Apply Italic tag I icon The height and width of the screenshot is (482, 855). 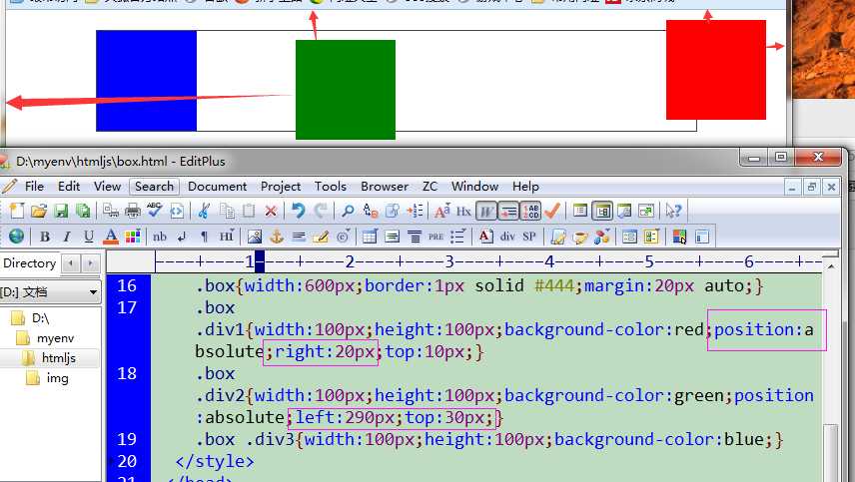click(x=67, y=237)
